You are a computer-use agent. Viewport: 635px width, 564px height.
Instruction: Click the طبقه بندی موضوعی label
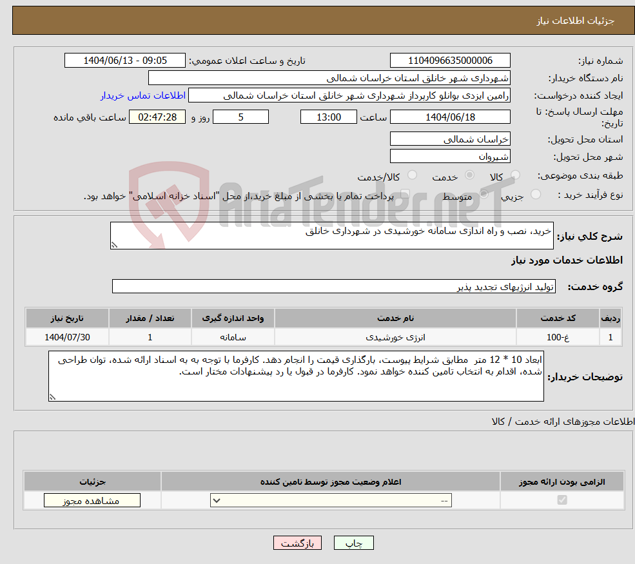click(x=580, y=175)
